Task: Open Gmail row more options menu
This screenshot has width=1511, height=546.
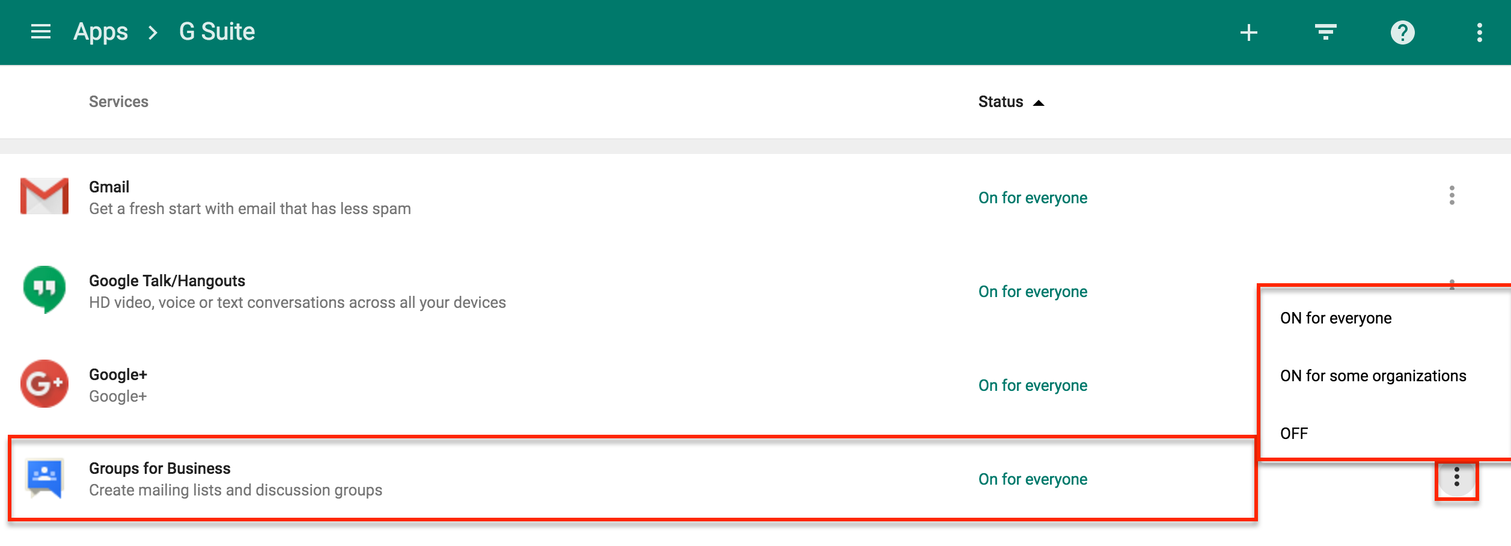Action: point(1451,195)
